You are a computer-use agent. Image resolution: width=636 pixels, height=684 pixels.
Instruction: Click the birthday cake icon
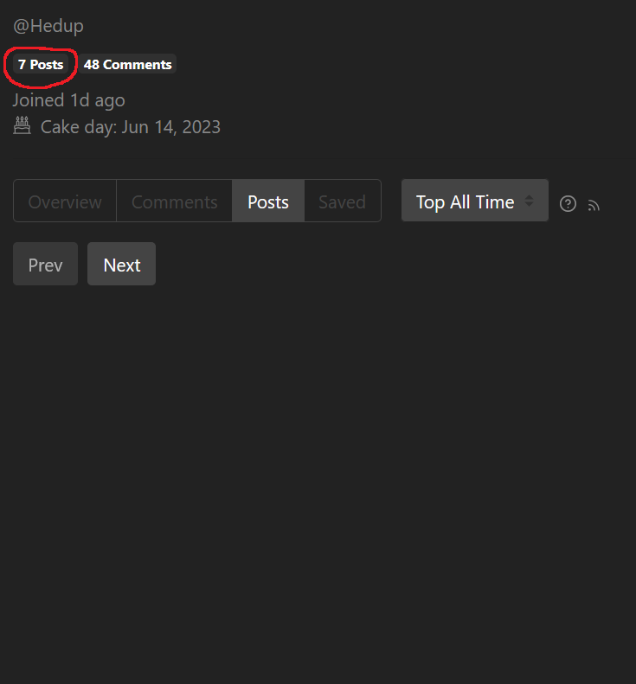pos(22,125)
